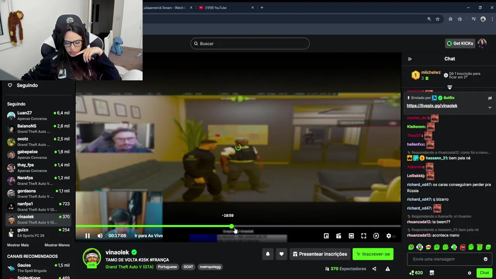Click green Inscrever-se subscribe button

[x=373, y=254]
